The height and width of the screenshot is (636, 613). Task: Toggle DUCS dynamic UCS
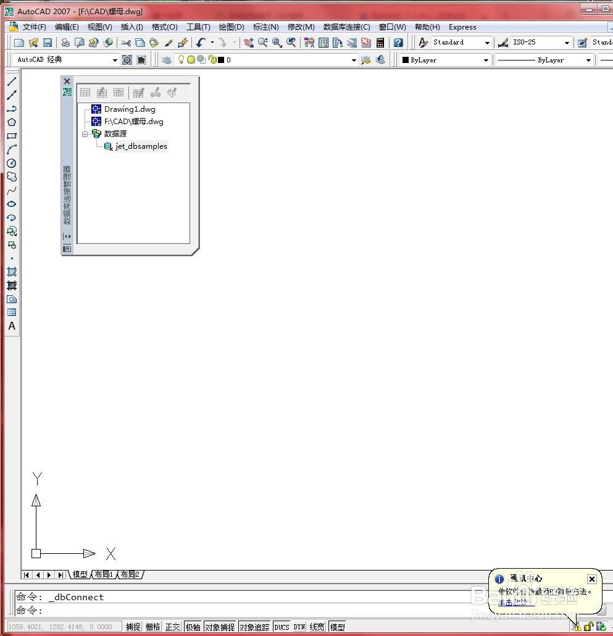point(281,627)
